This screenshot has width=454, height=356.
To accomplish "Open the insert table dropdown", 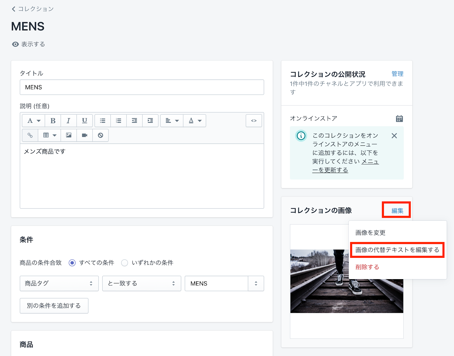I will (49, 135).
